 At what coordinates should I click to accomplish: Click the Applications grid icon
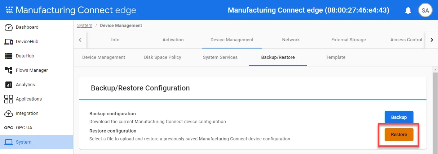9,99
